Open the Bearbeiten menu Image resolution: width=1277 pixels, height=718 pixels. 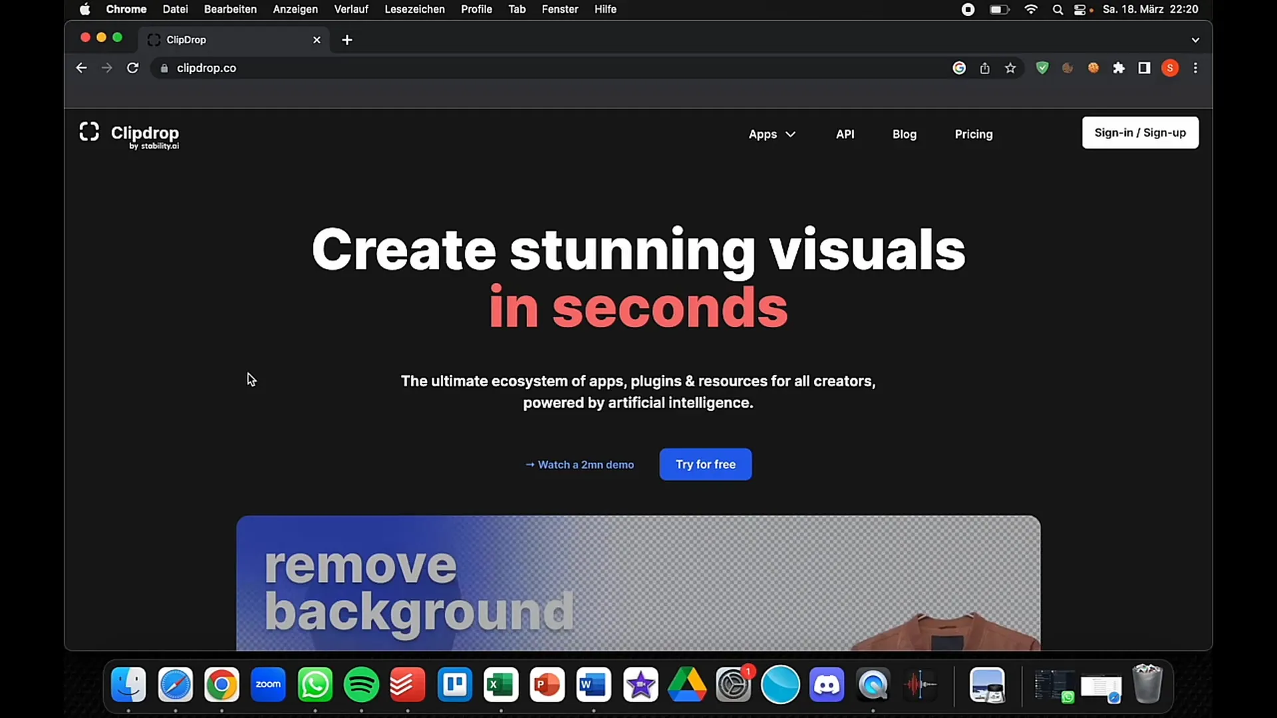(x=230, y=9)
